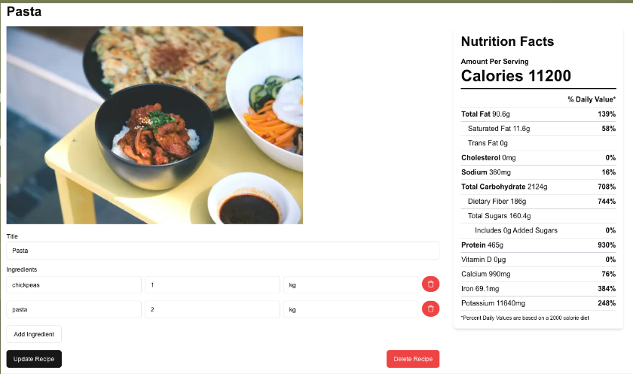Click the unit field for pasta

tap(350, 309)
